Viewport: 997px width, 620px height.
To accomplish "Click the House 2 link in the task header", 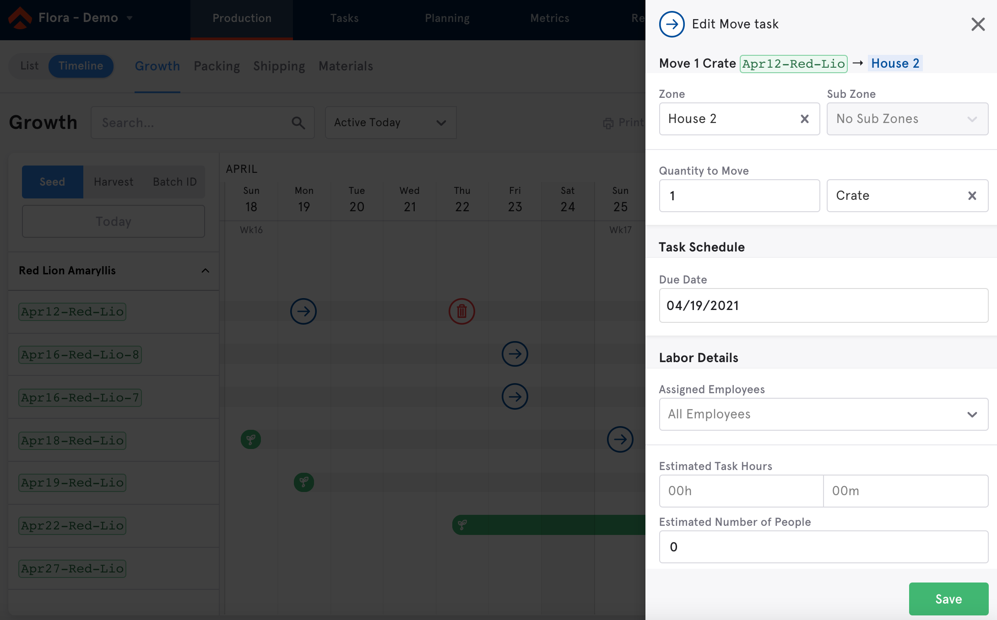I will point(895,64).
